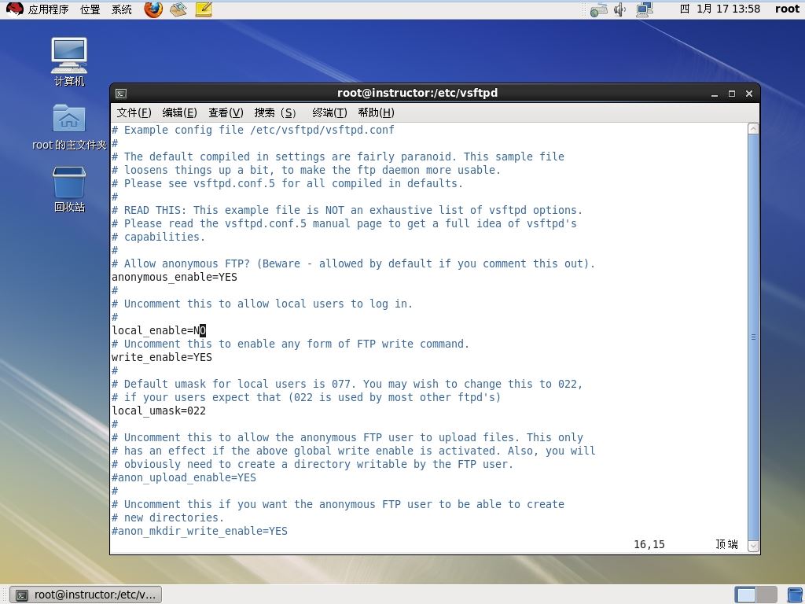The height and width of the screenshot is (604, 805).
Task: Click the terminal icon in window title bar
Action: 121,94
